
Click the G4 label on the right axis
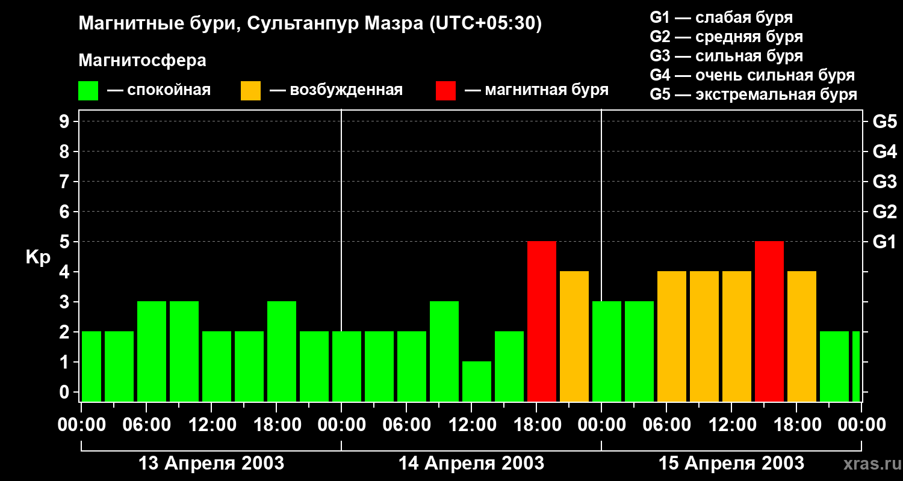(885, 152)
